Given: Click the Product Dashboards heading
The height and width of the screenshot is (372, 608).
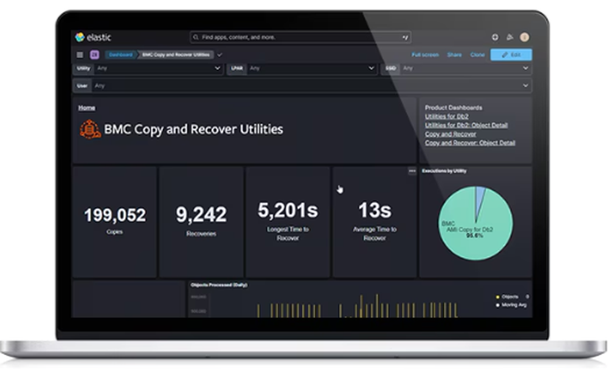Looking at the screenshot, I should tap(454, 107).
